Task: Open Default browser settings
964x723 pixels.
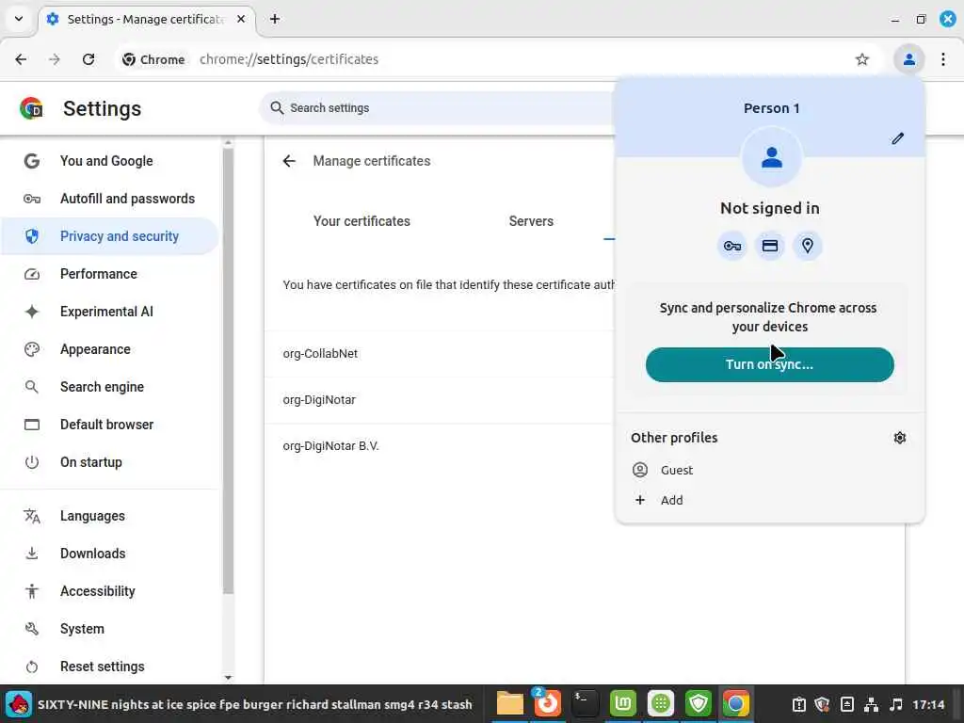Action: pyautogui.click(x=109, y=425)
